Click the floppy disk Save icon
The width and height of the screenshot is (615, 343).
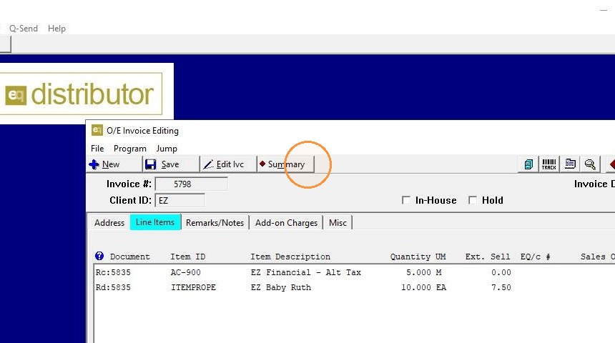tap(150, 164)
